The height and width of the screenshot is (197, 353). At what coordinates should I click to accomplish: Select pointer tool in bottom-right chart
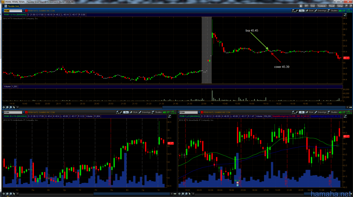coord(190,194)
